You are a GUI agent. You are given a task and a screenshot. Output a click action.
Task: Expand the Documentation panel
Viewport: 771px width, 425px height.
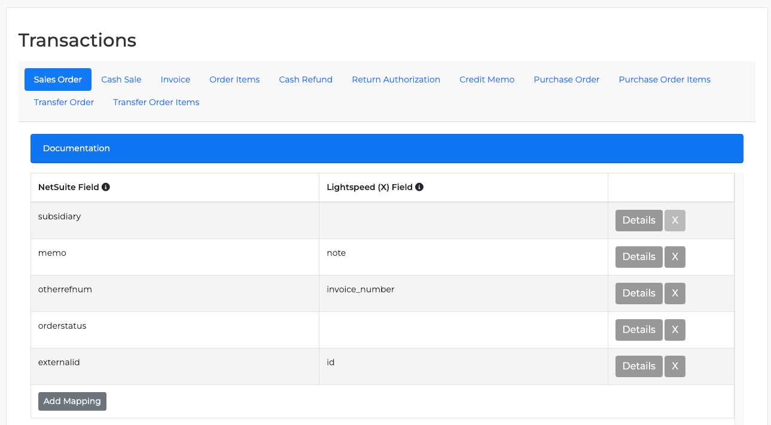(386, 148)
